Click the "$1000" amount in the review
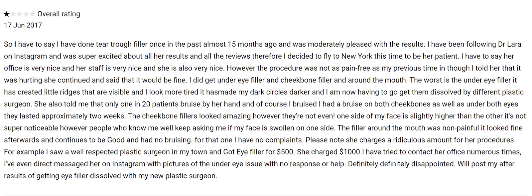Screen dimensions: 532x196 (x=350, y=152)
